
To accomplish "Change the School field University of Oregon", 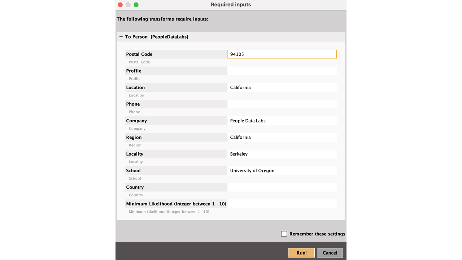I will pos(282,170).
